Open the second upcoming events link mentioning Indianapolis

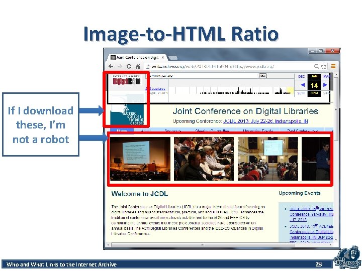point(311,231)
